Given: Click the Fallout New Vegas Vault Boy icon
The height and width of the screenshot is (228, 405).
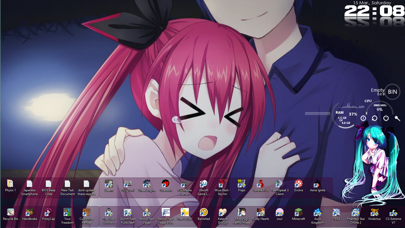Looking at the screenshot, I should click(147, 216).
